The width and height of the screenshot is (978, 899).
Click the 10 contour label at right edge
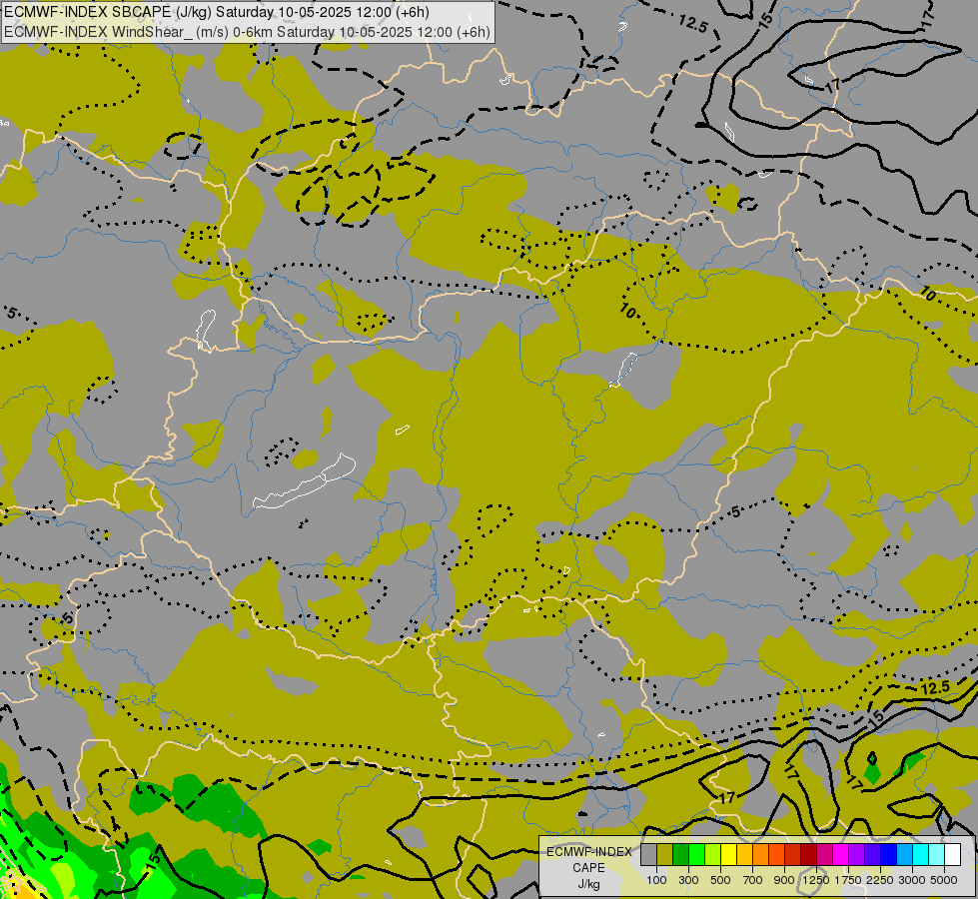click(x=927, y=294)
